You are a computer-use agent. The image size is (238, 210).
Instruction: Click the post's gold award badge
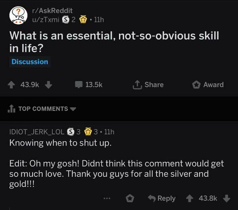[x=83, y=19]
